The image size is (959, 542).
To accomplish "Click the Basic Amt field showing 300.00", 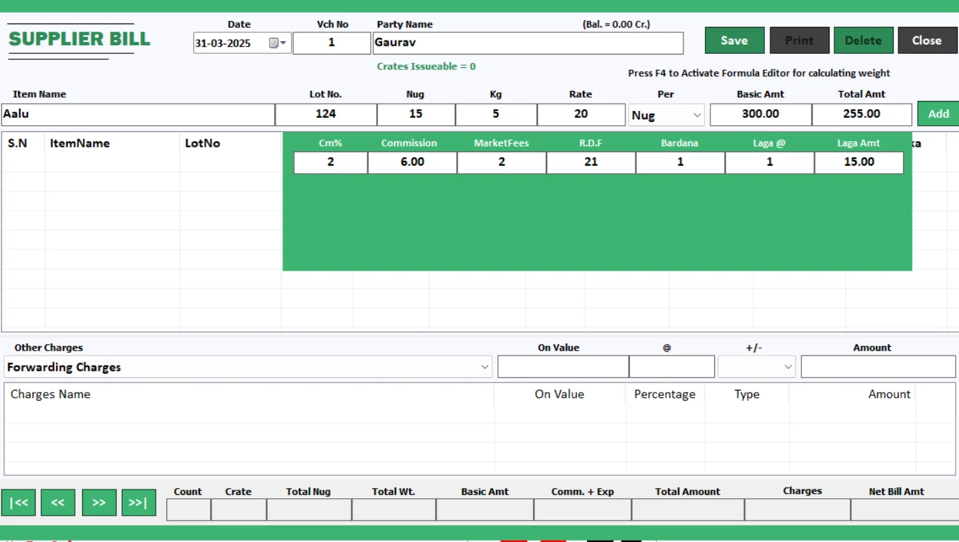I will [x=761, y=114].
